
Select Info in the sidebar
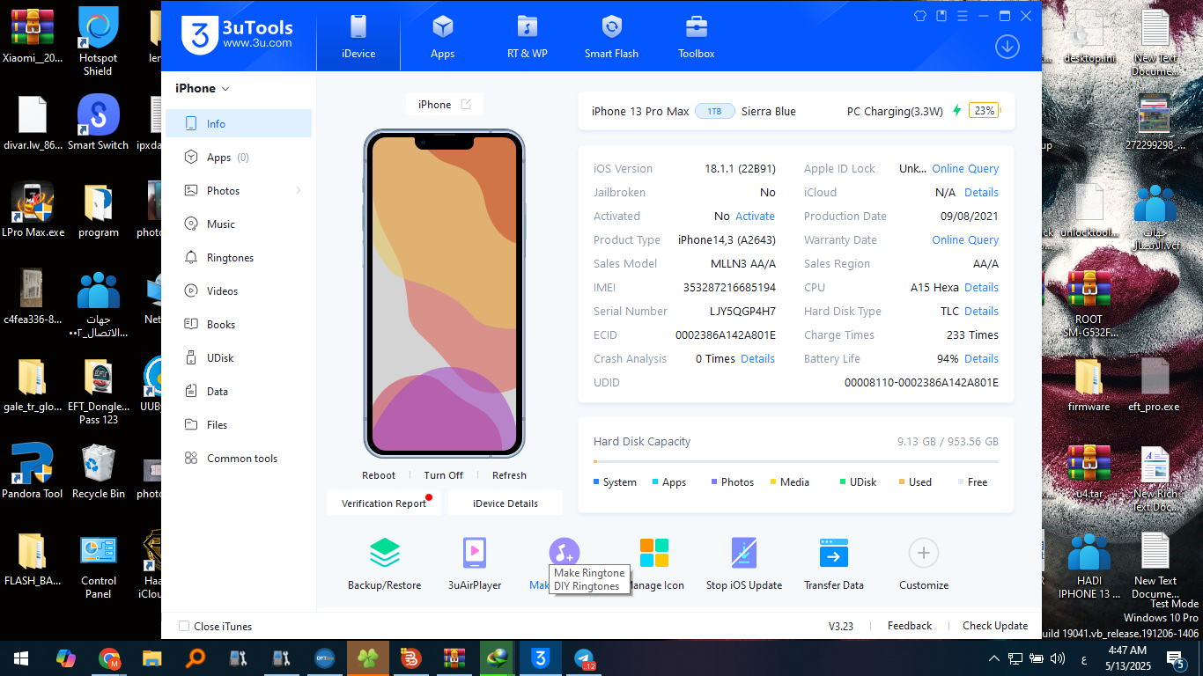tap(239, 123)
